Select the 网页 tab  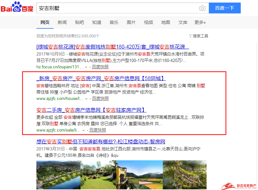click(45, 22)
